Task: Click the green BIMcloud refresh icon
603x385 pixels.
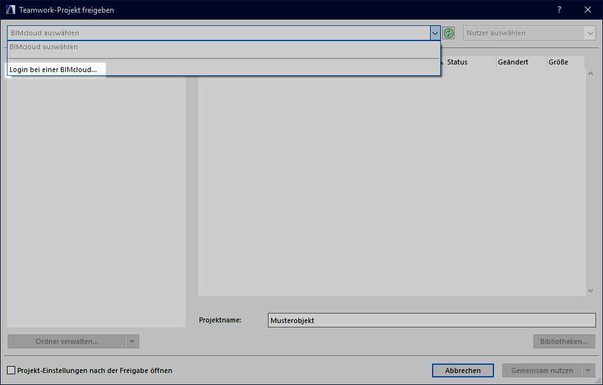Action: pyautogui.click(x=448, y=33)
